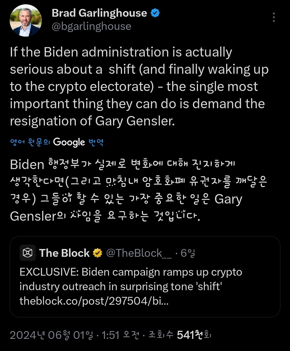Click the blue verified badge

155,13
